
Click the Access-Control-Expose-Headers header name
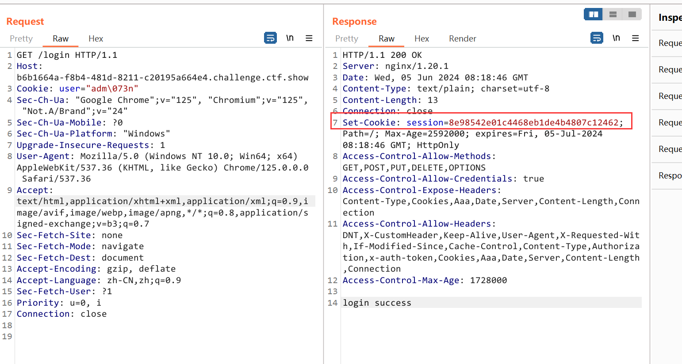(x=420, y=190)
